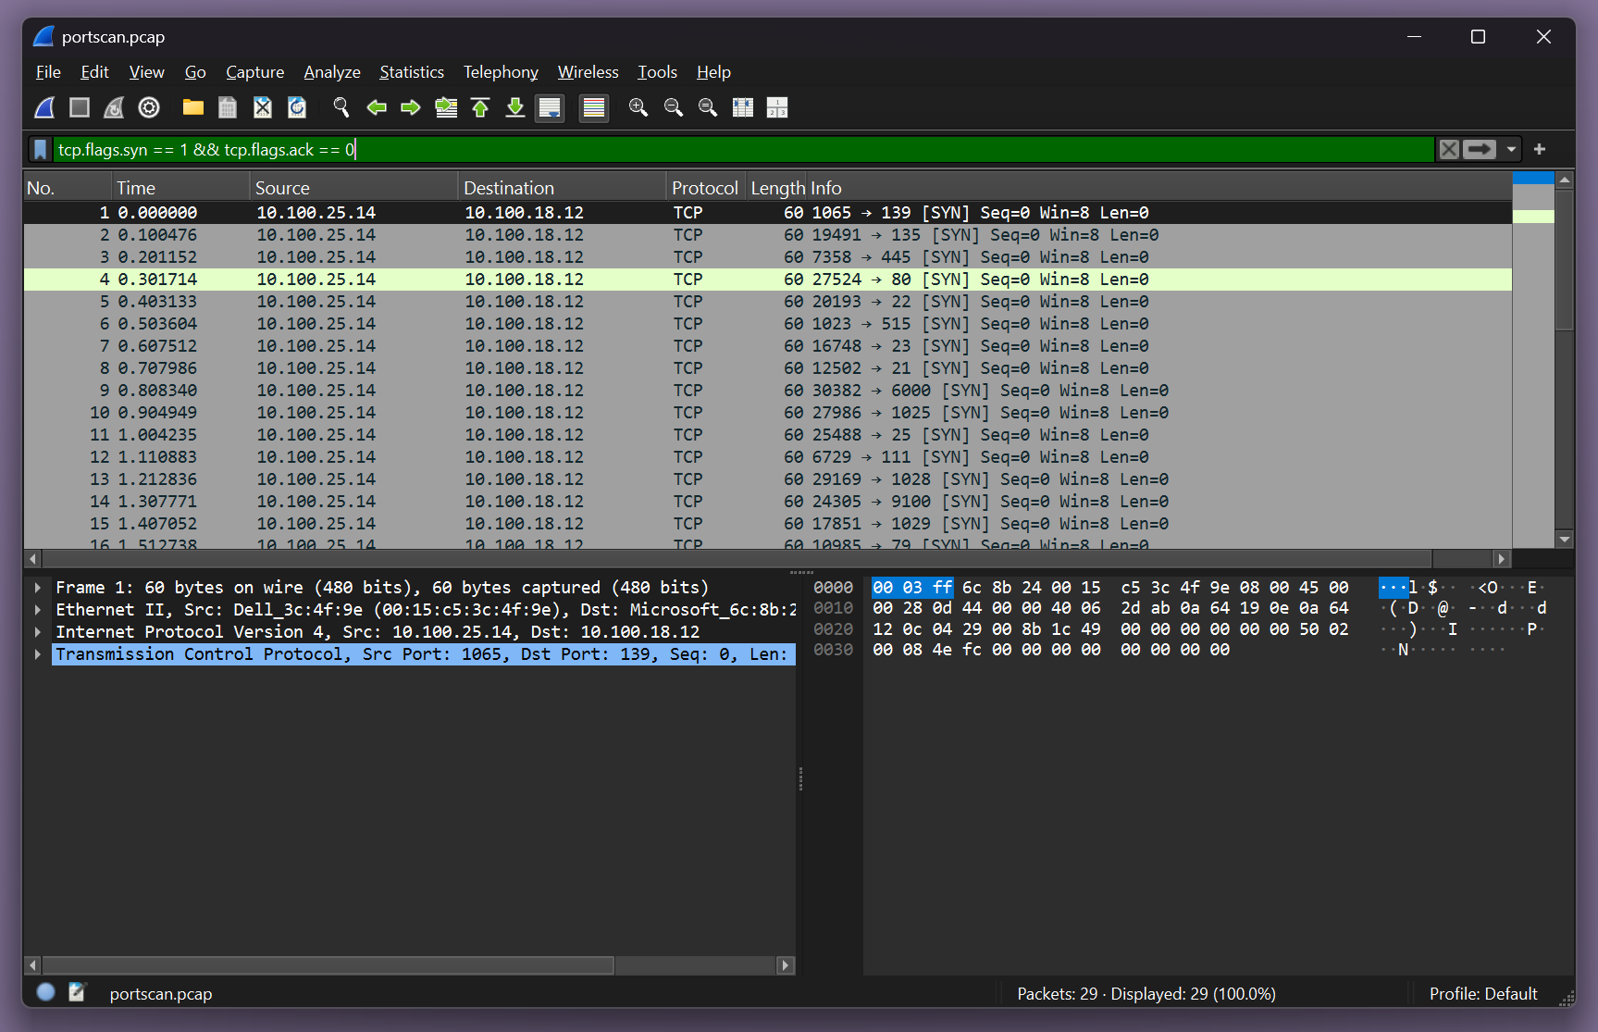
Task: Jump to the last packet
Action: tap(515, 108)
